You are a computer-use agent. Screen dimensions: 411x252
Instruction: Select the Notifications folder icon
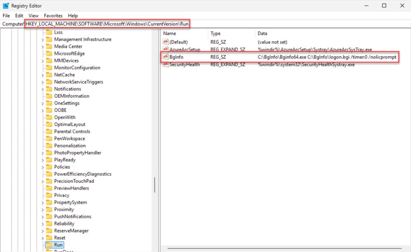point(49,89)
